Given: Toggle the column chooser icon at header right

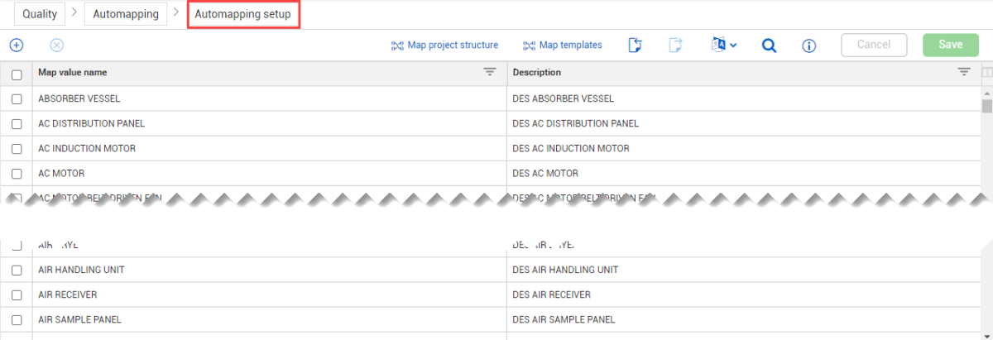Looking at the screenshot, I should tap(986, 73).
